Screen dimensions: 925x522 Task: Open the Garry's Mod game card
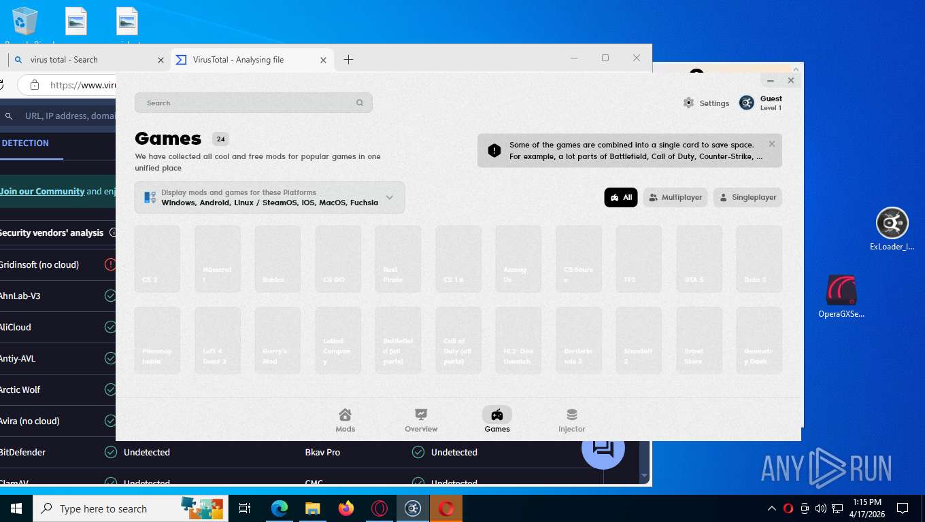pos(277,341)
